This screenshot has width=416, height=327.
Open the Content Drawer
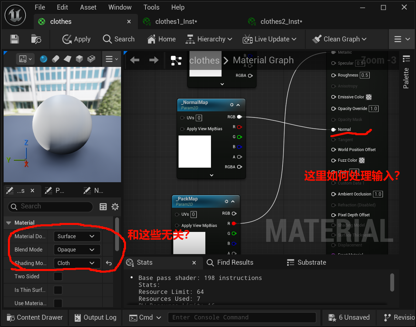[x=35, y=317]
